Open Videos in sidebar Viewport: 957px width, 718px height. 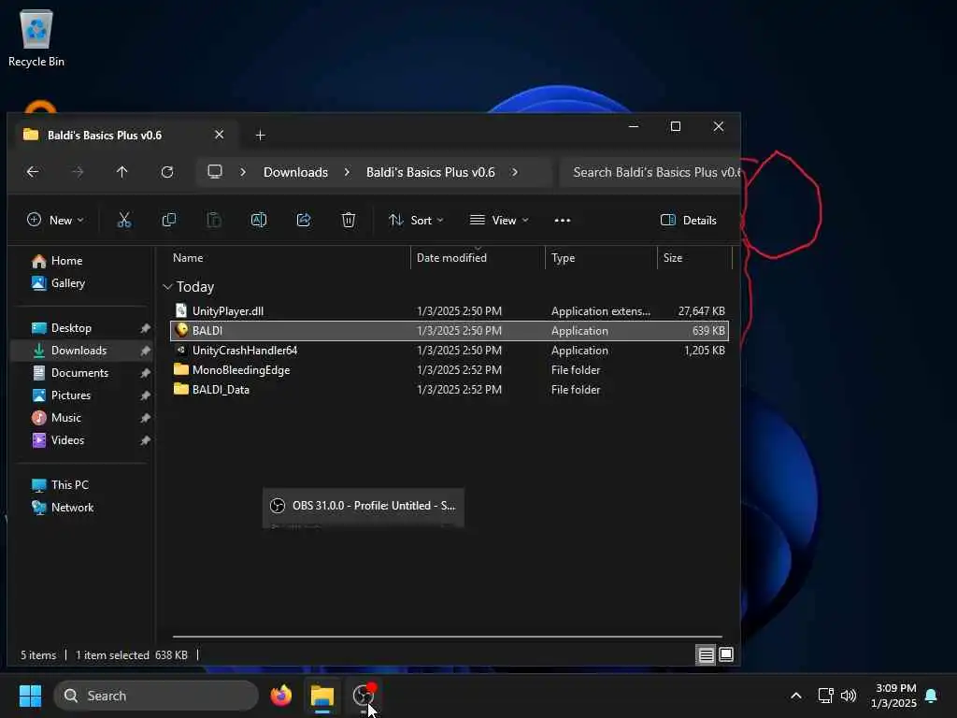83,440
